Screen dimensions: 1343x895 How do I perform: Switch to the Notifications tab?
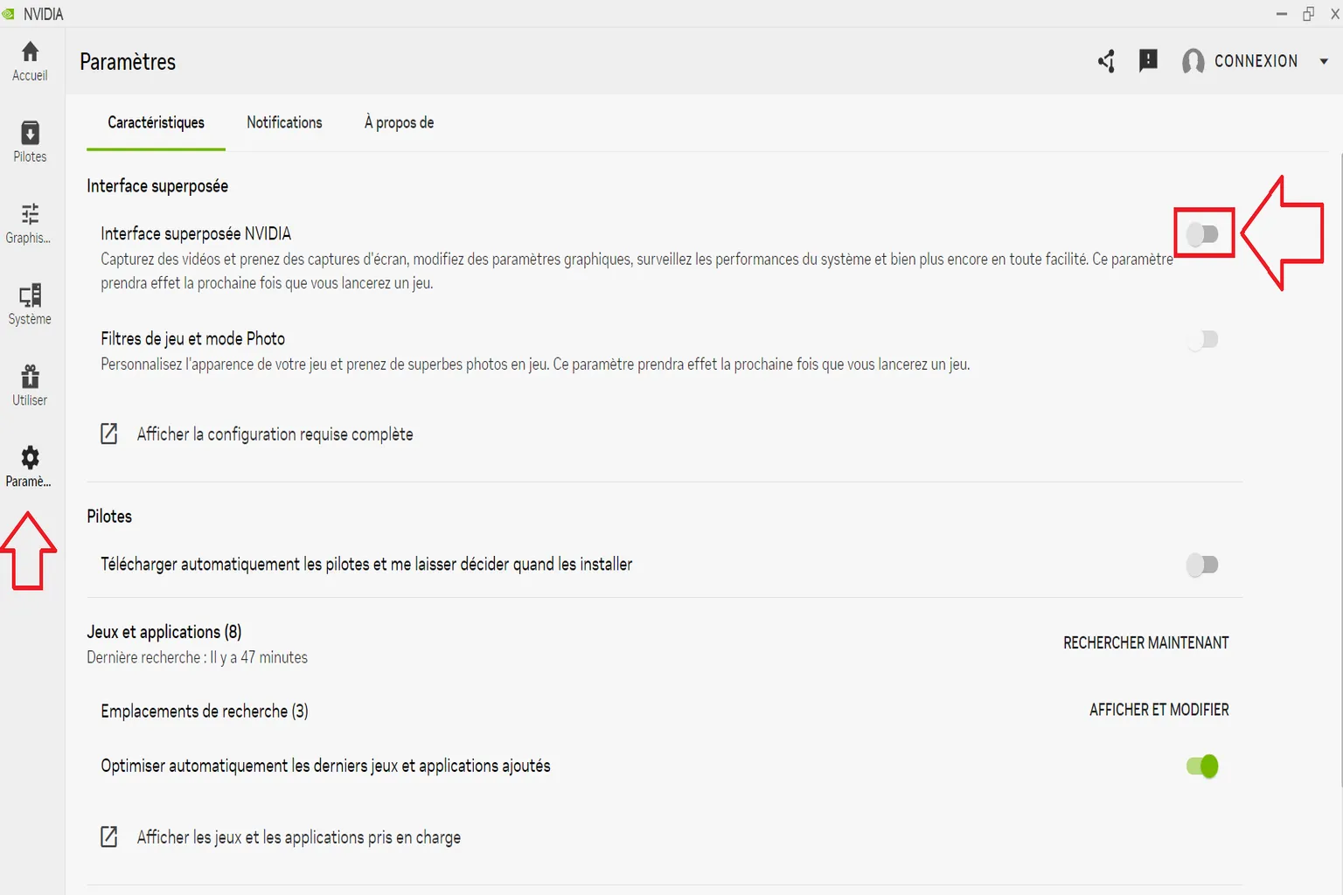tap(284, 123)
